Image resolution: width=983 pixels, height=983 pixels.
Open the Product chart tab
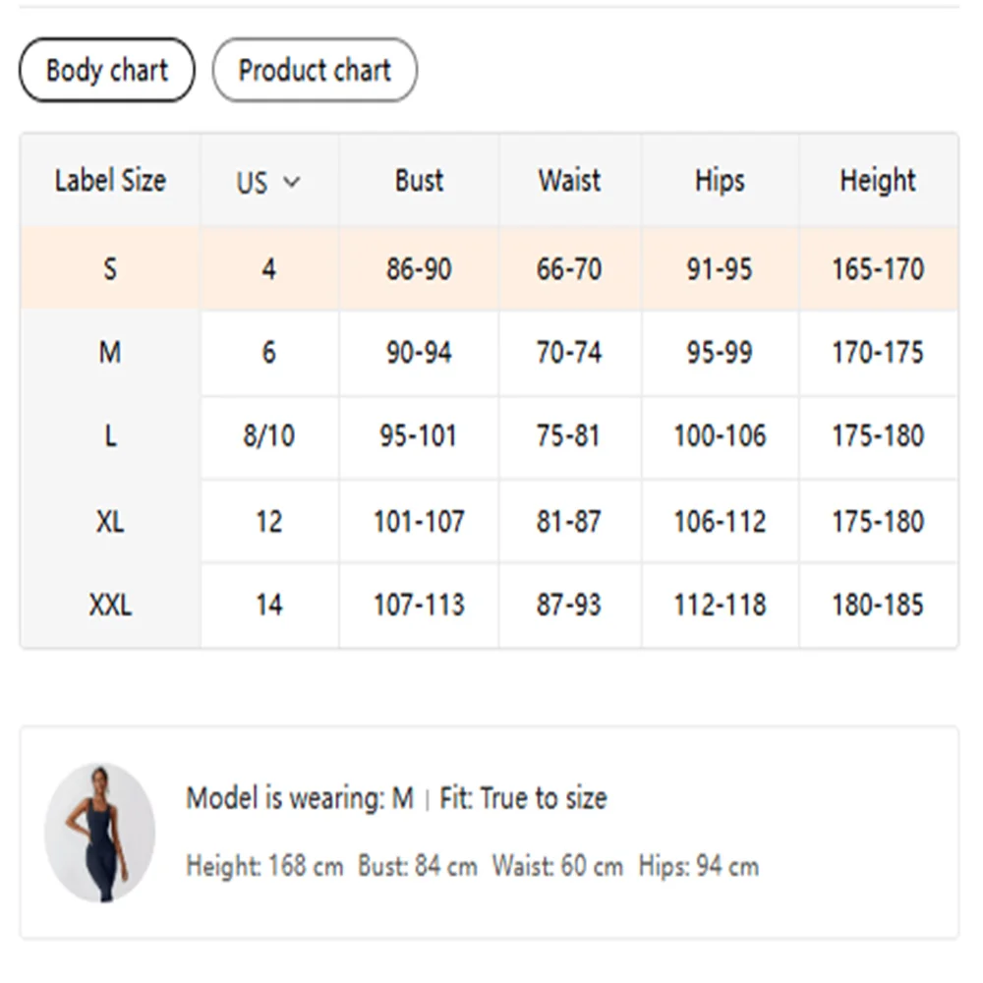pos(315,71)
